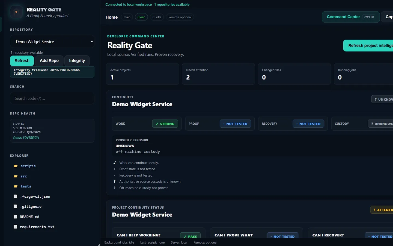Click the Running jobs card
This screenshot has height=246, width=393.
tap(364, 74)
